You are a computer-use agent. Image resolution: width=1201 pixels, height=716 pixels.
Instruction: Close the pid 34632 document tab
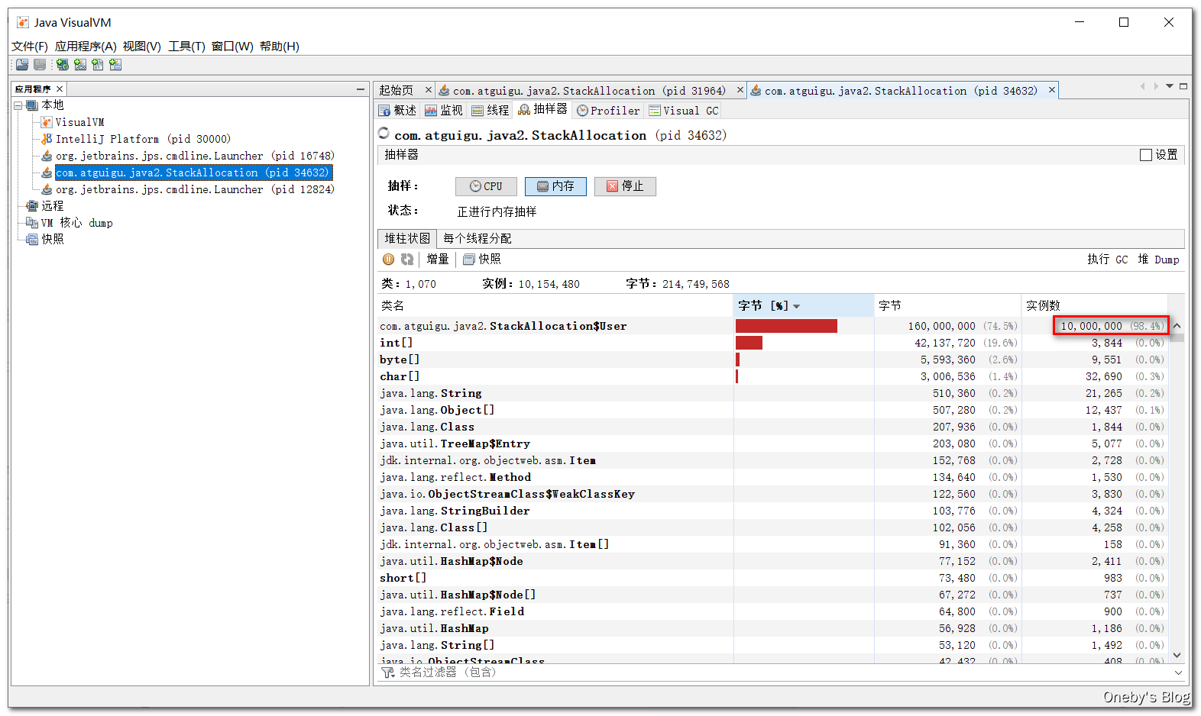click(1052, 90)
